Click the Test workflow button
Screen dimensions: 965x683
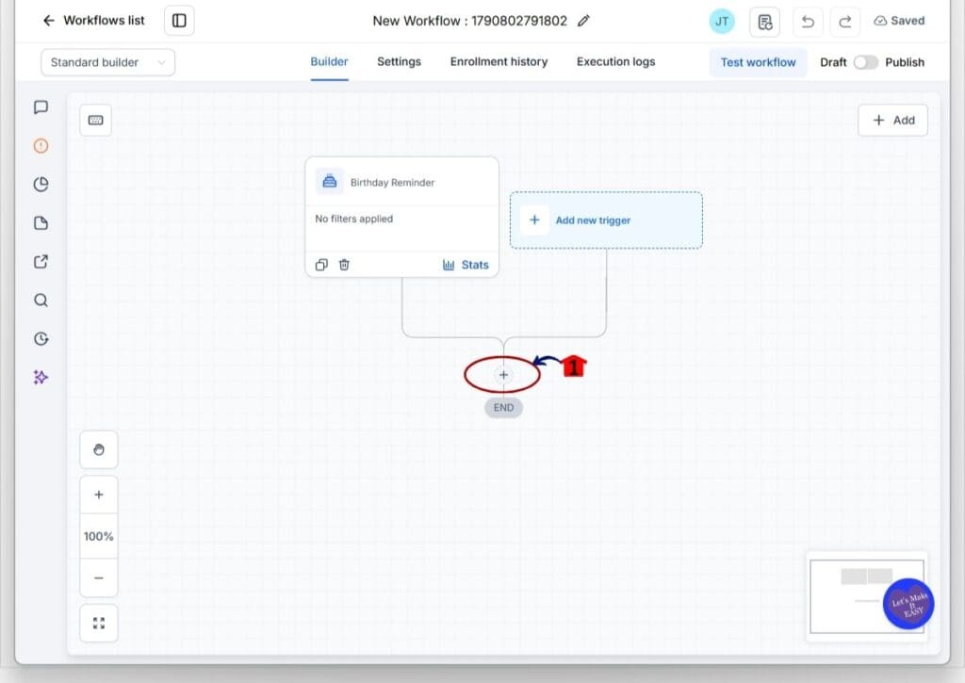[758, 62]
